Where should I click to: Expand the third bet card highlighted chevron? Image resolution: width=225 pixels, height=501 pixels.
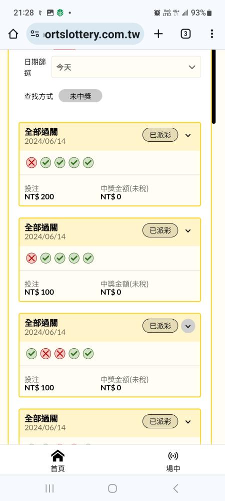(x=188, y=326)
